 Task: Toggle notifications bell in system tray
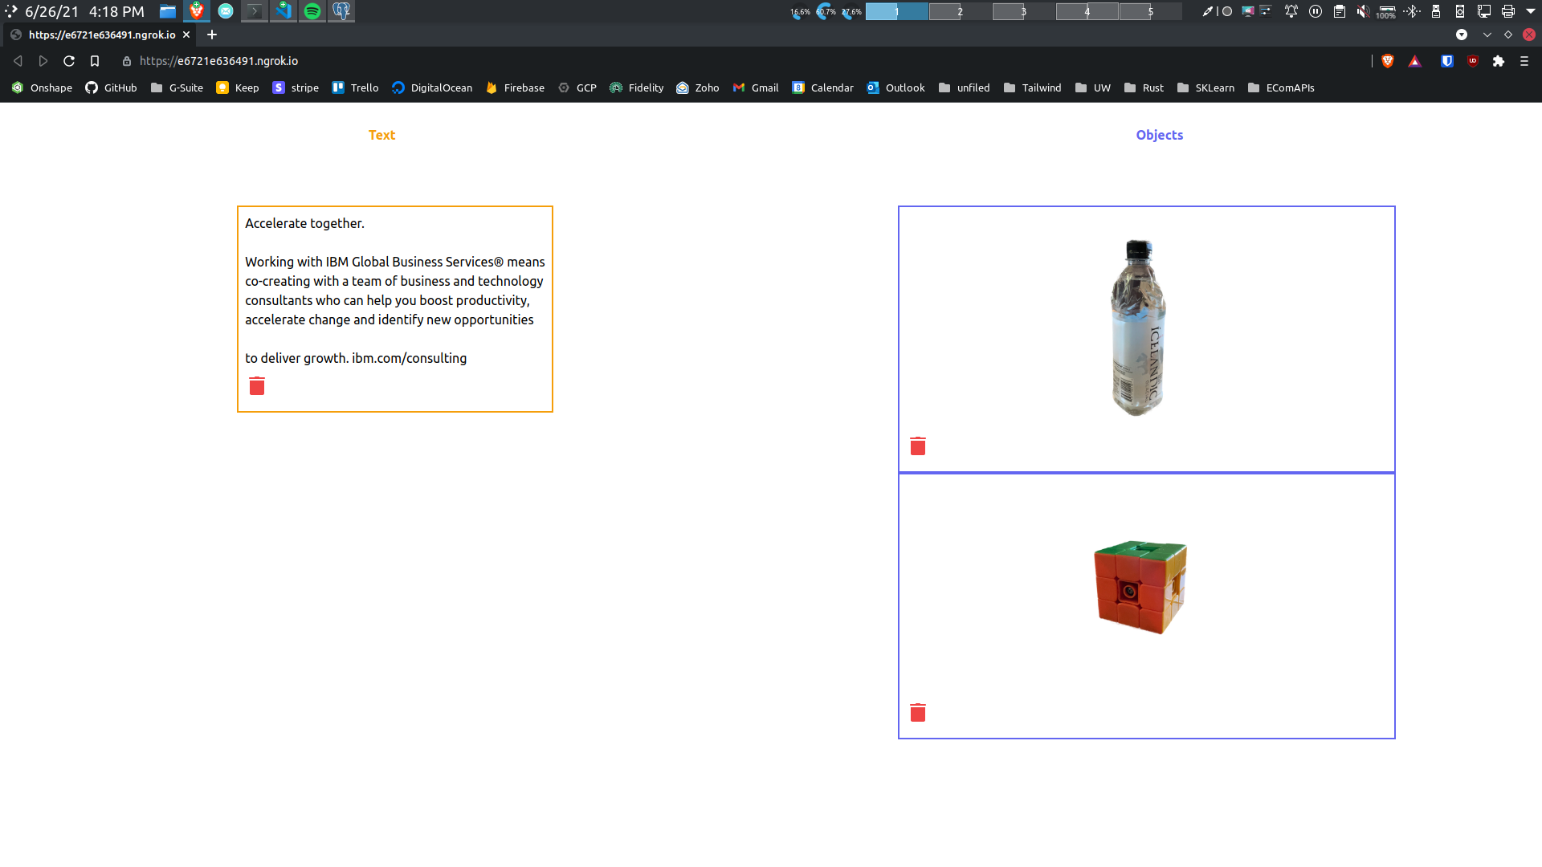tap(1291, 11)
